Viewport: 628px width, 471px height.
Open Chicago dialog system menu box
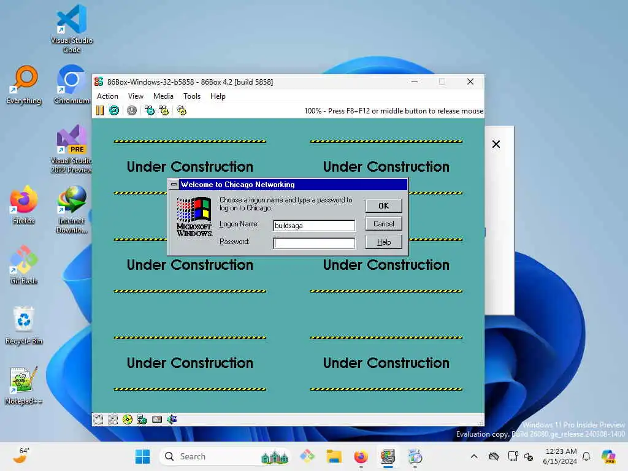coord(174,185)
